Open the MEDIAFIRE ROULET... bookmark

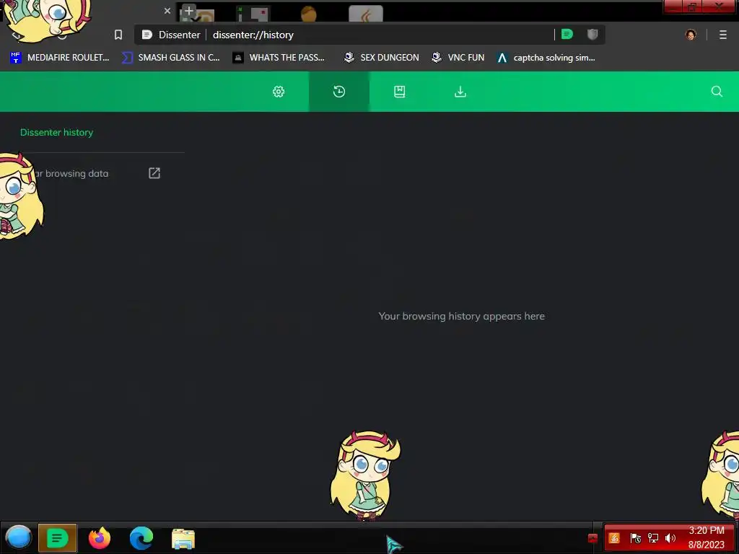point(59,58)
